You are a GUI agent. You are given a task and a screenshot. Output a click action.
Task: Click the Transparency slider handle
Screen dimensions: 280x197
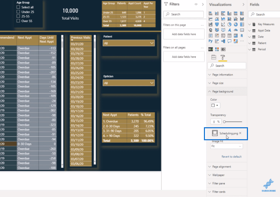[224, 122]
